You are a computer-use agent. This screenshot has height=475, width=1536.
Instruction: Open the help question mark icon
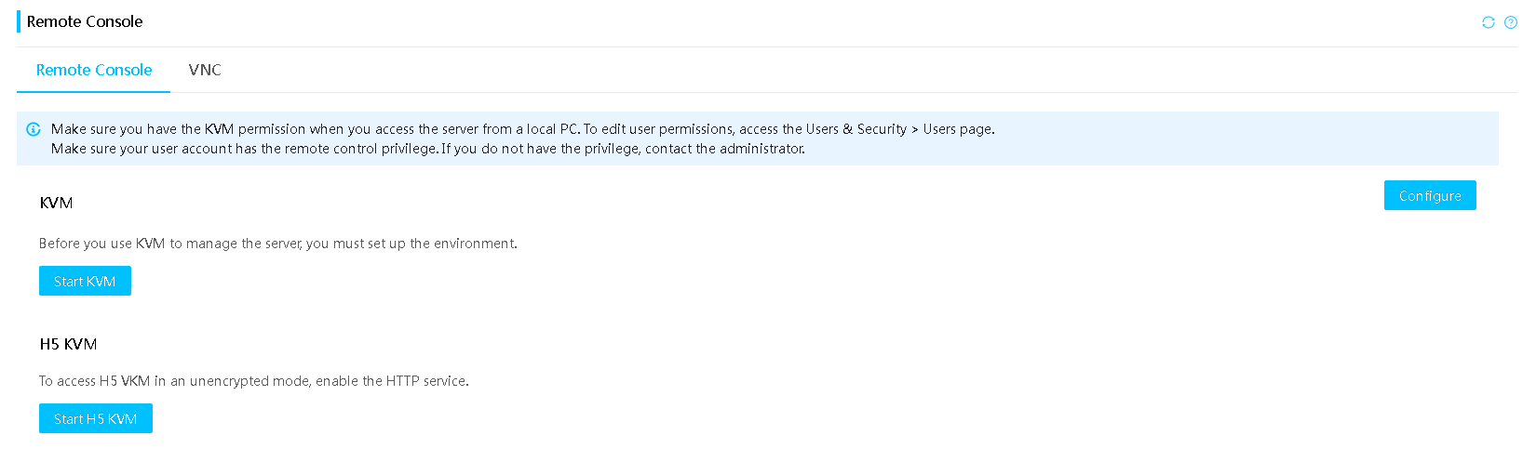click(x=1511, y=22)
